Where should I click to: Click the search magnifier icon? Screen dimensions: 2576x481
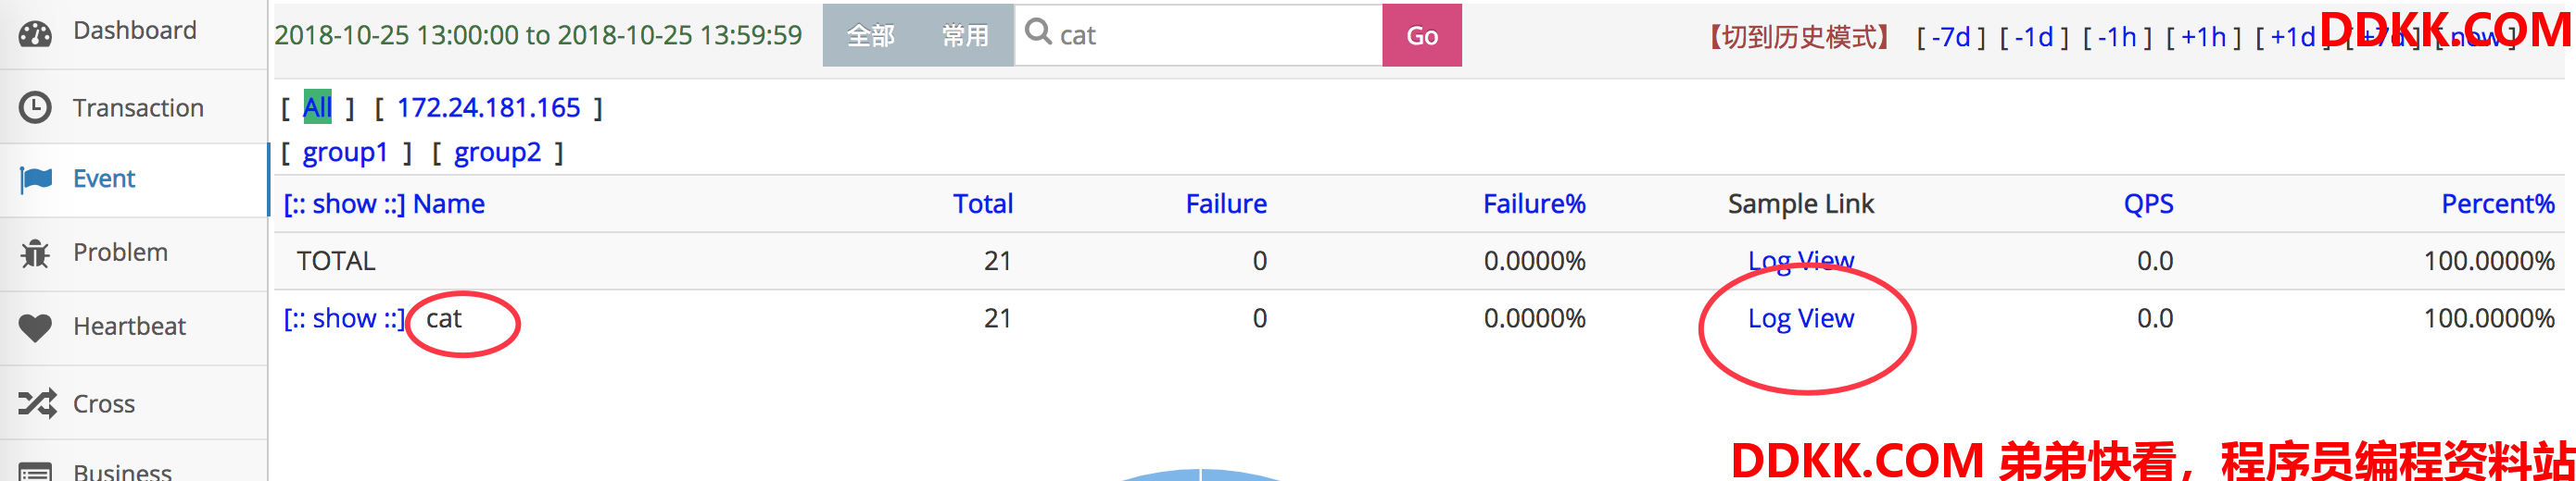1038,32
